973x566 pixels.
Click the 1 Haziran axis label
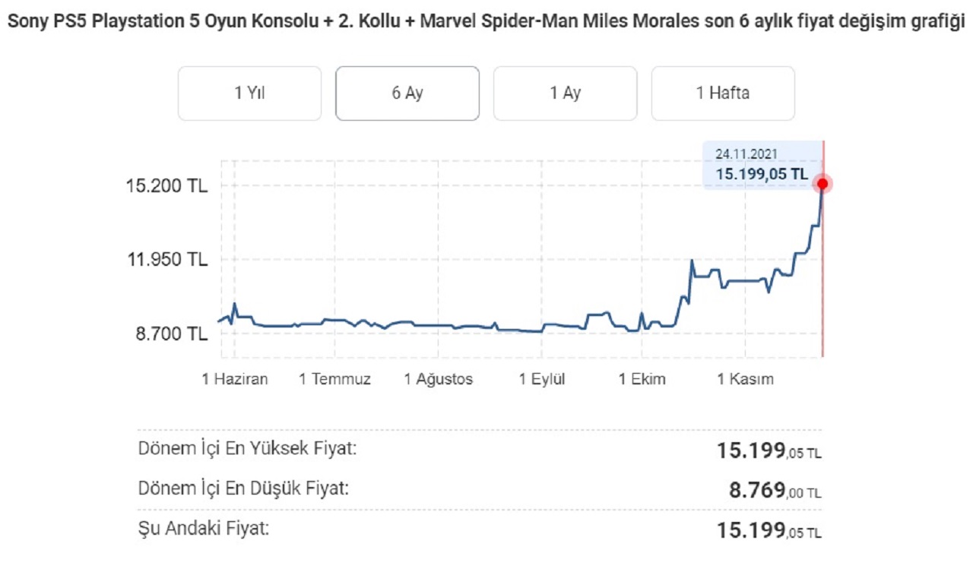click(x=235, y=379)
